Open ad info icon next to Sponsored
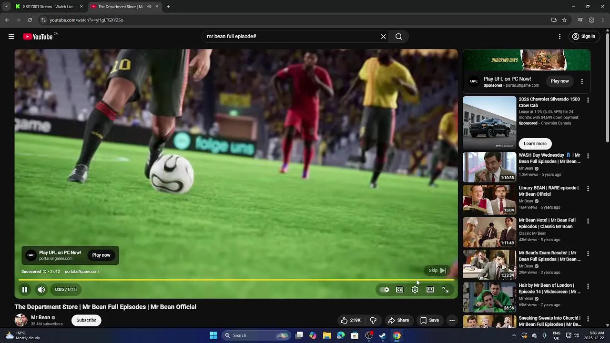 (x=44, y=272)
